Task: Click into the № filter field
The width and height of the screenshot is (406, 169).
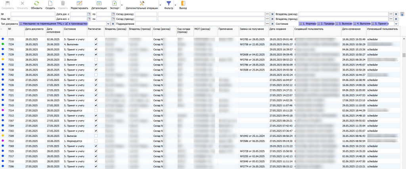Action: (x=33, y=14)
